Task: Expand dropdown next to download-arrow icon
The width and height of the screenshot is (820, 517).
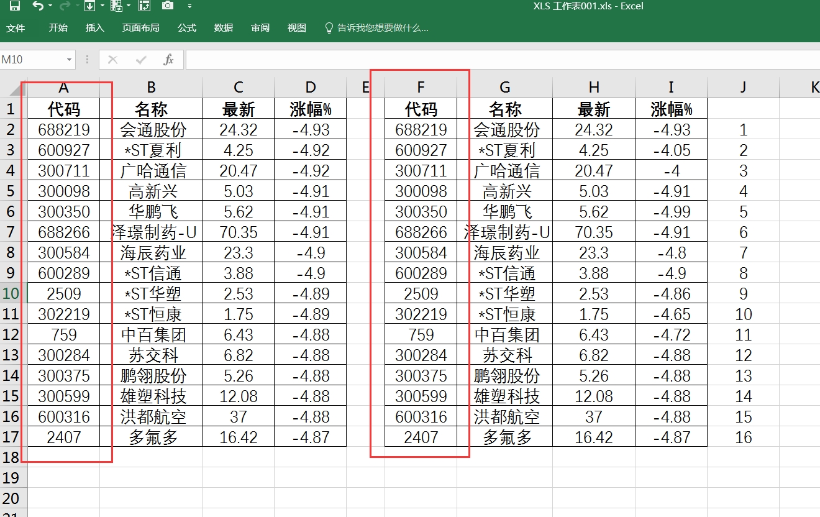Action: [x=101, y=6]
